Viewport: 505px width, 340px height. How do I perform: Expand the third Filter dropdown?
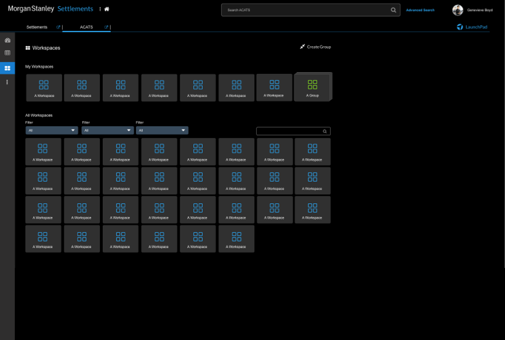click(x=162, y=131)
